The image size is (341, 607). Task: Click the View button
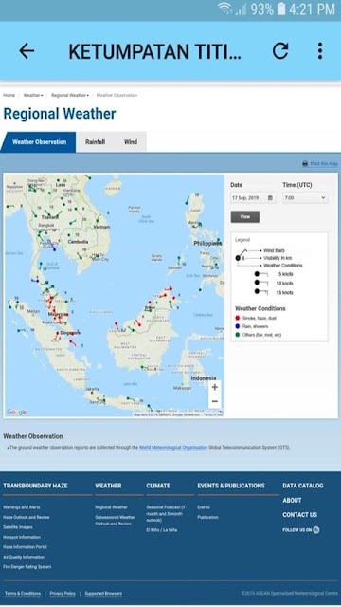click(x=245, y=217)
